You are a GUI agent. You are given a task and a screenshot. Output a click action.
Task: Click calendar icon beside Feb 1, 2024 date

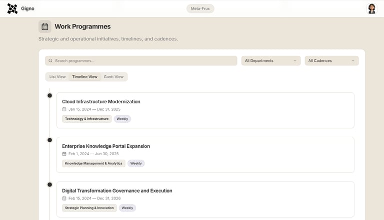[x=64, y=154]
